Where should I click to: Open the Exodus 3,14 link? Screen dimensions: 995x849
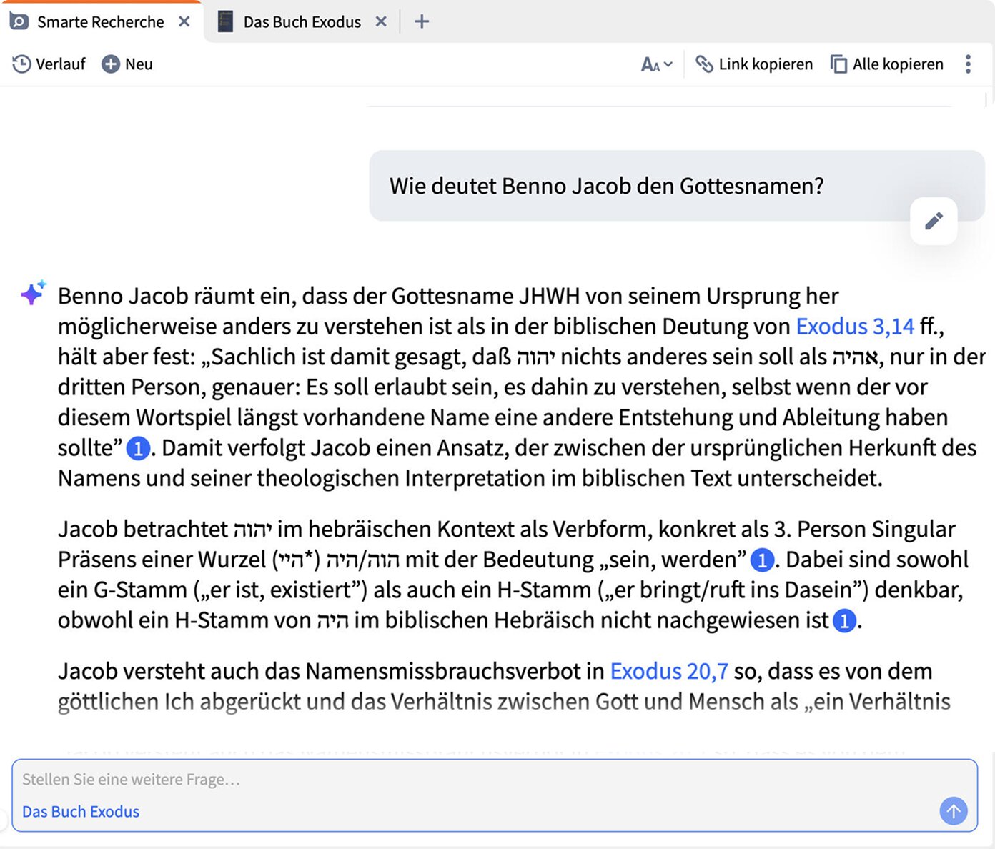point(855,327)
